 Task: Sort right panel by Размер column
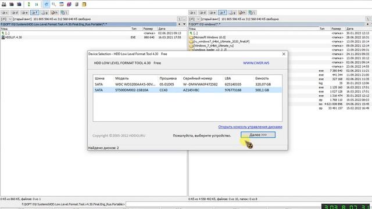(336, 28)
